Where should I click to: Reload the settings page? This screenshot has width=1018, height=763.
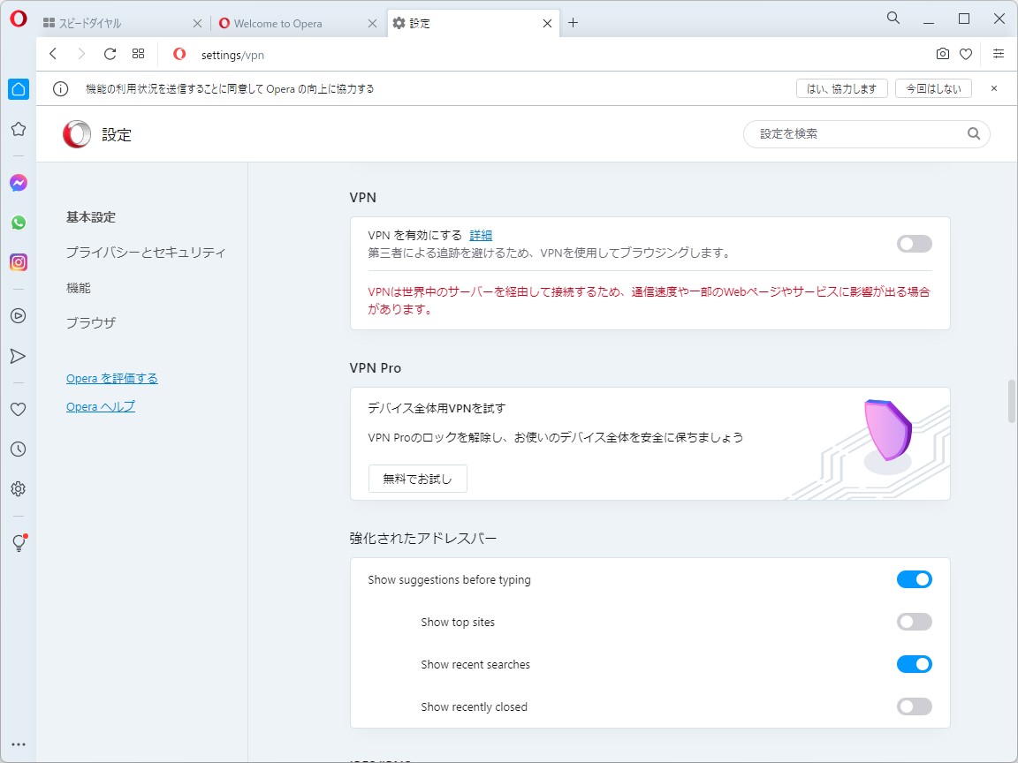coord(110,53)
